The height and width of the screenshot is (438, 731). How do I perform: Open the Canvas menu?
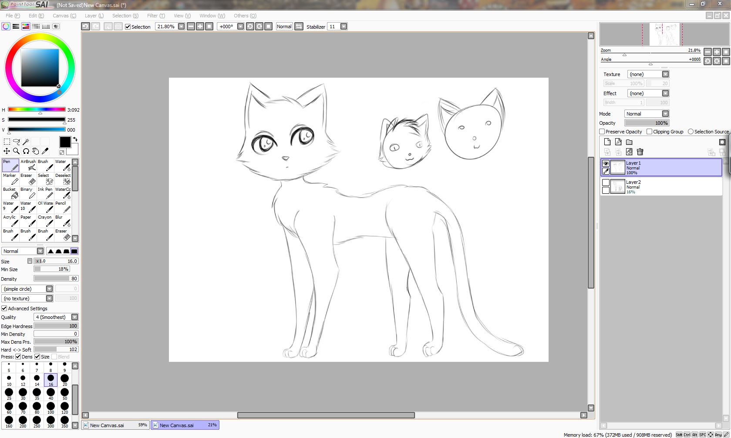[64, 16]
